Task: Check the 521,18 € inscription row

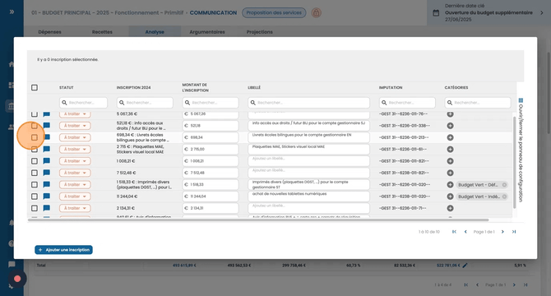Action: [x=35, y=126]
